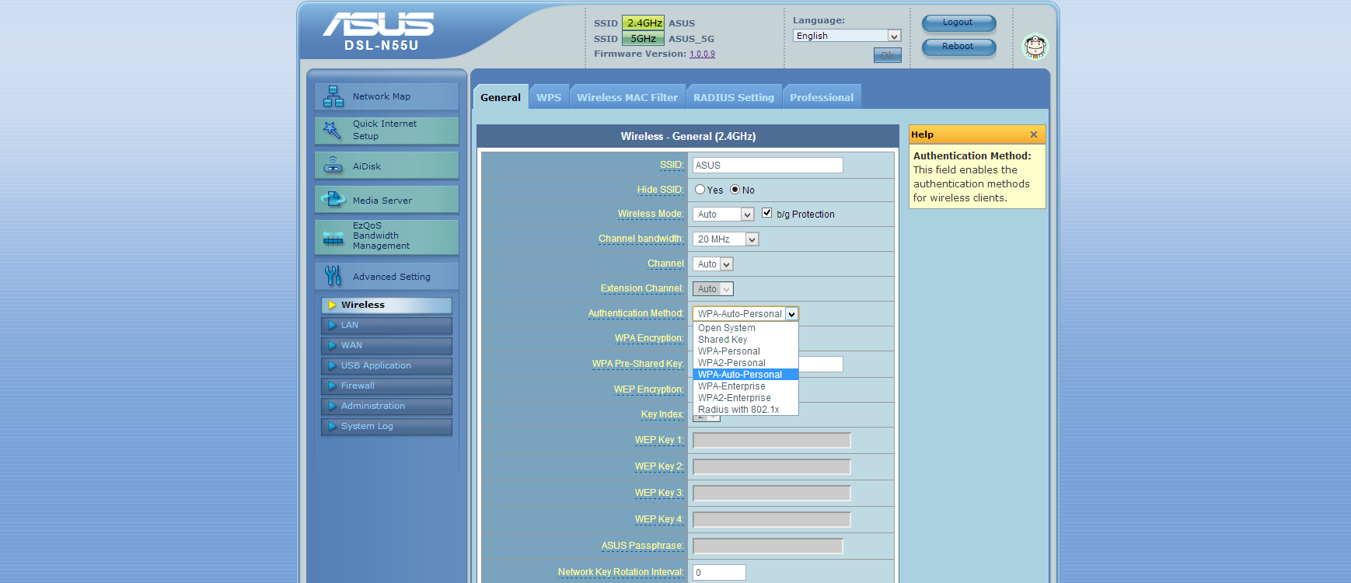Choose WPA-Enterprise authentication option

[745, 386]
